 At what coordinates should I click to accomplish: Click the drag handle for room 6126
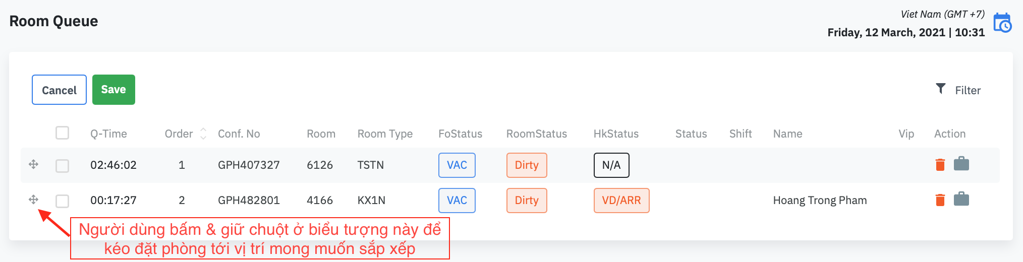point(33,164)
